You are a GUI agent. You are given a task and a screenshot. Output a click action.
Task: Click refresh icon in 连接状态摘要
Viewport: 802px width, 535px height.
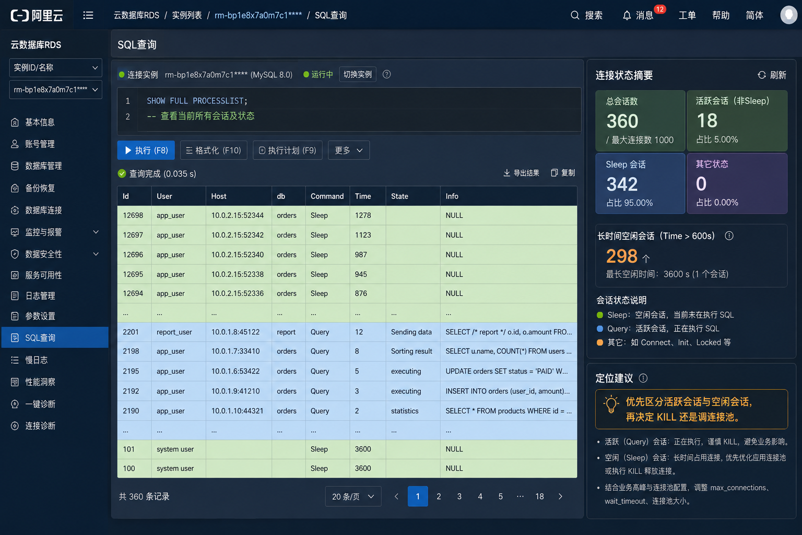click(762, 75)
